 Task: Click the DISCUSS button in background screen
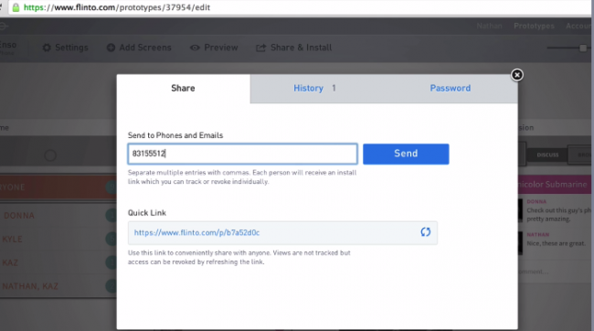(x=547, y=155)
